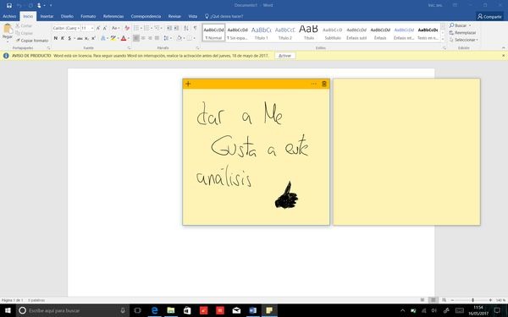Open Archivo tab
Screen dimensions: 508x317
coord(9,16)
